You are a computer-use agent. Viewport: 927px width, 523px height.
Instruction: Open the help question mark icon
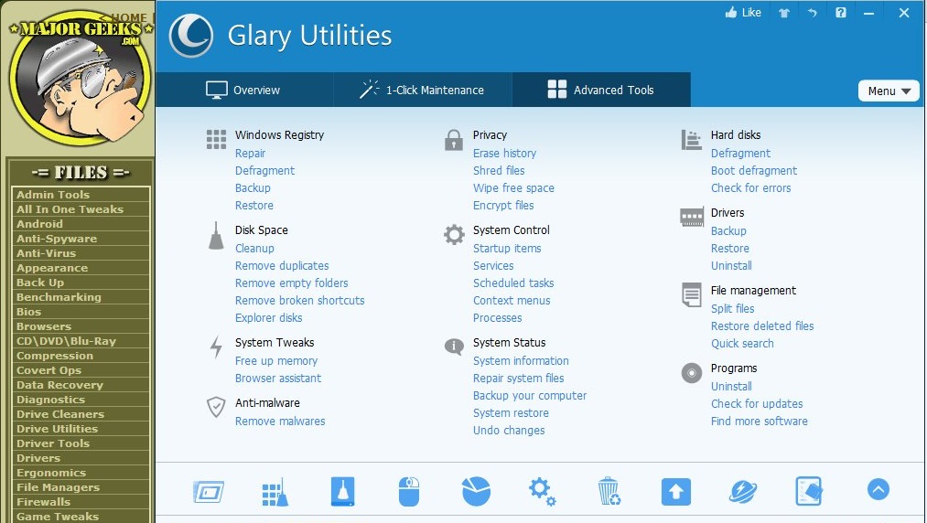point(841,13)
